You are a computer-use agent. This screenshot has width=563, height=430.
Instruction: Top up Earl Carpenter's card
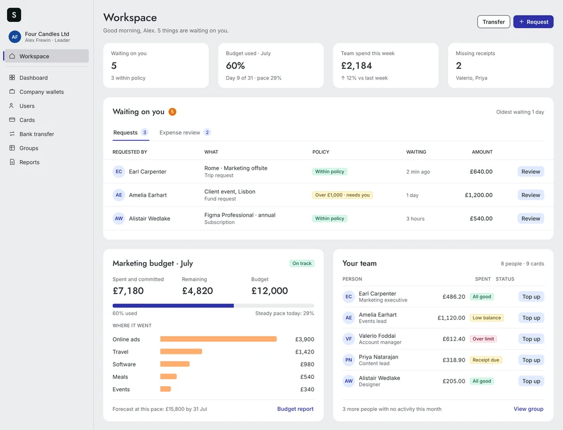tap(531, 297)
